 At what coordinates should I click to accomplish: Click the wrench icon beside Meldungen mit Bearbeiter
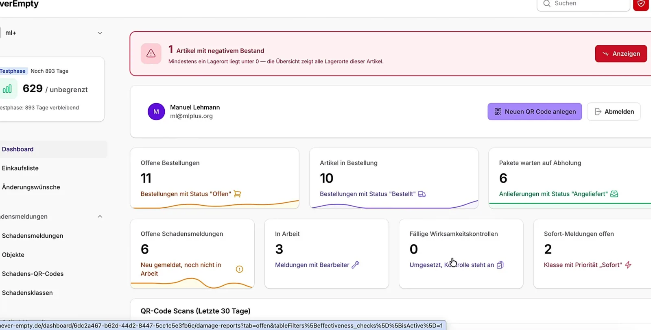tap(356, 265)
